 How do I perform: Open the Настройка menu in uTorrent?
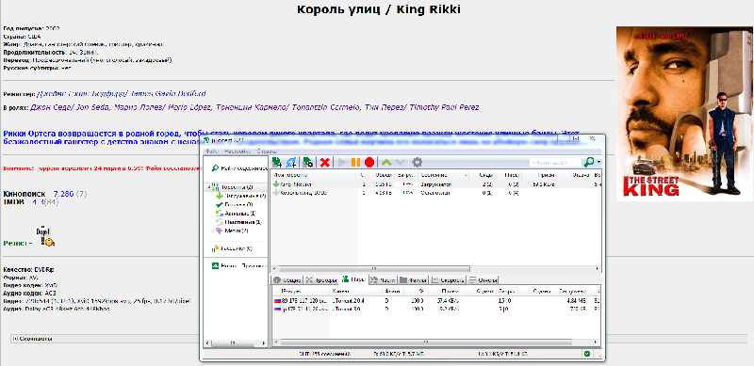(237, 151)
